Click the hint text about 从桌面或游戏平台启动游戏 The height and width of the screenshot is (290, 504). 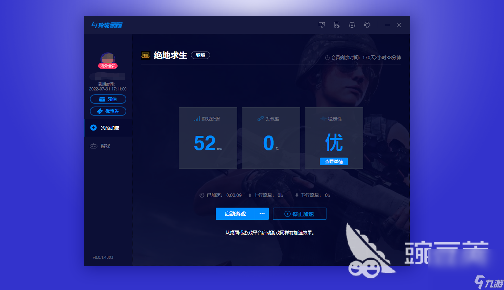(270, 233)
